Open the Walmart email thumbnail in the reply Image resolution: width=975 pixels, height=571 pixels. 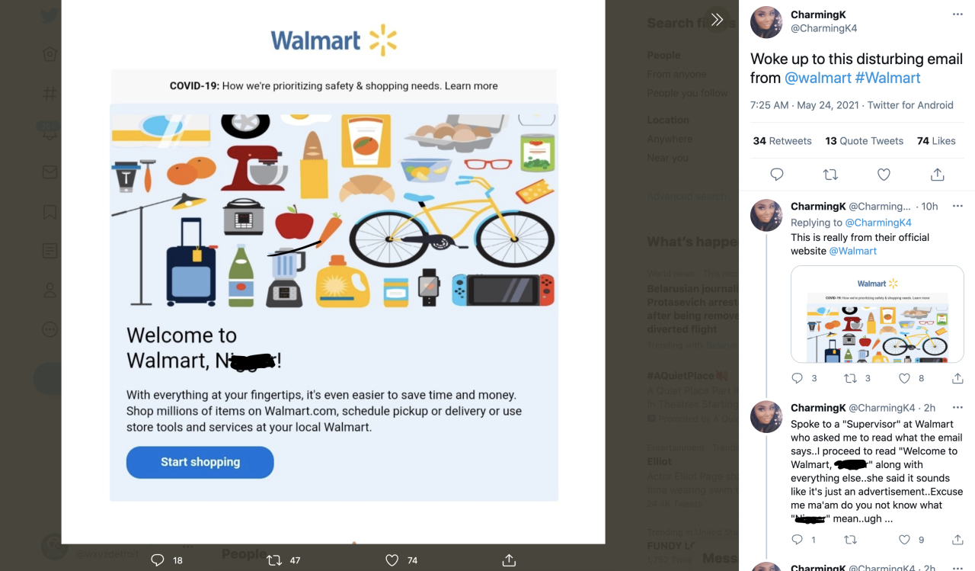click(x=877, y=314)
